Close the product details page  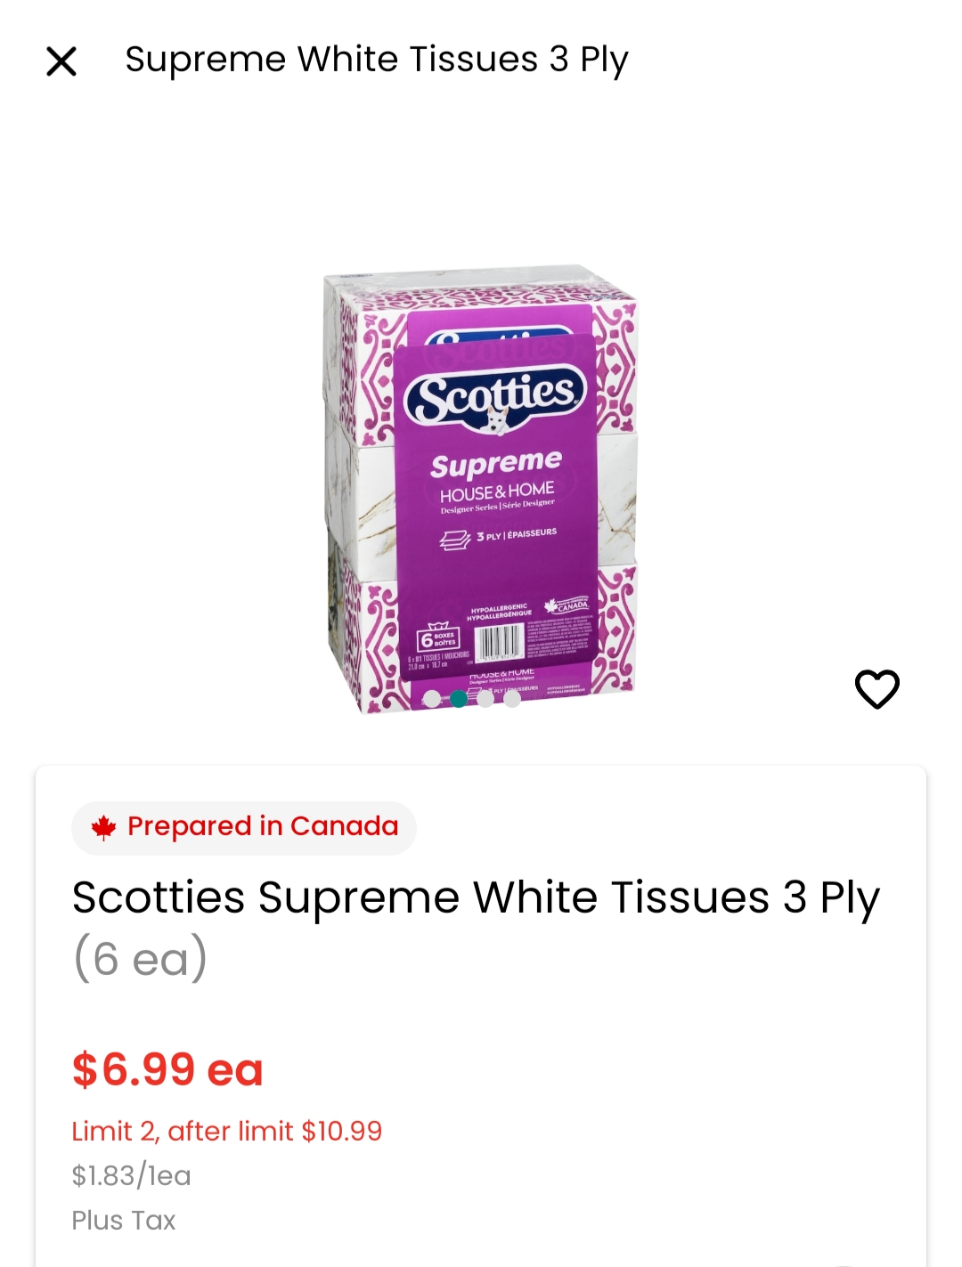pyautogui.click(x=61, y=61)
